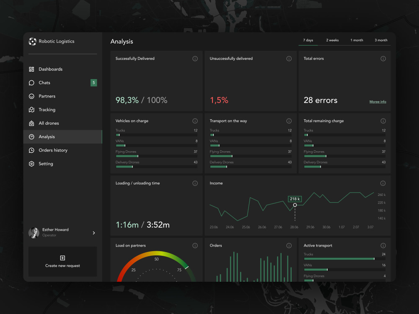Click the 1:16m loading time value
The width and height of the screenshot is (419, 314).
coord(127,225)
